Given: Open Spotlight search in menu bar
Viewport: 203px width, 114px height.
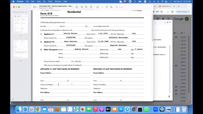Looking at the screenshot, I should pyautogui.click(x=158, y=2).
